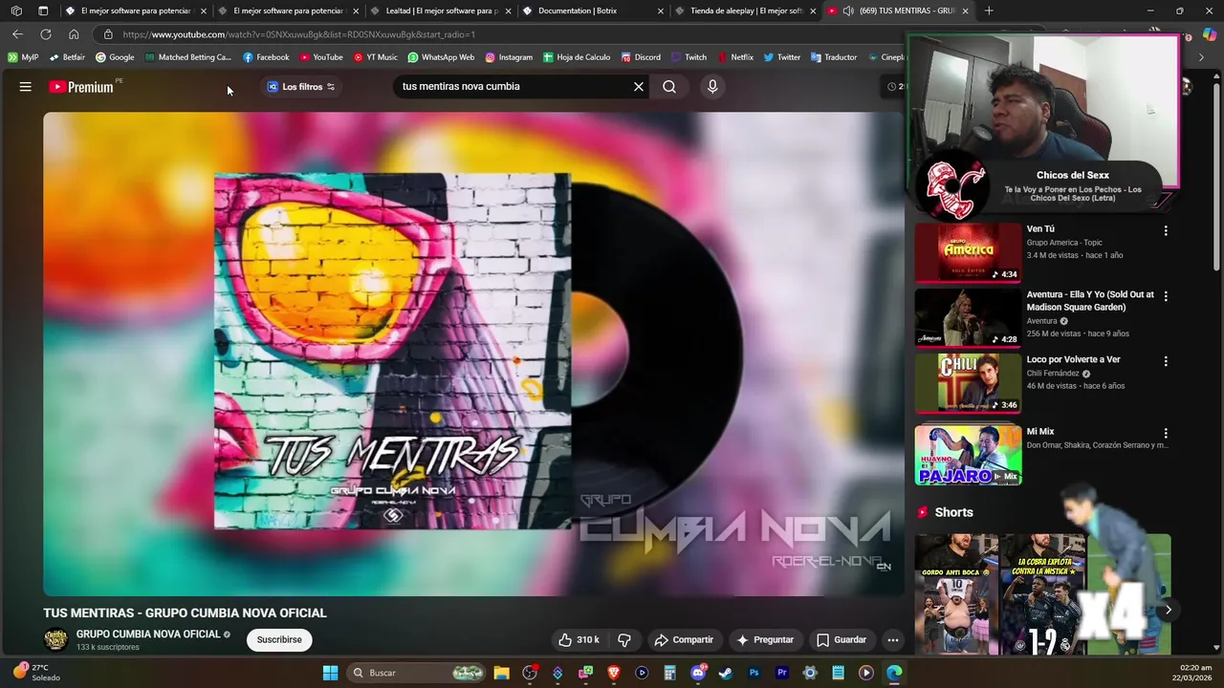
Task: Open File Explorer from the taskbar
Action: click(x=501, y=673)
